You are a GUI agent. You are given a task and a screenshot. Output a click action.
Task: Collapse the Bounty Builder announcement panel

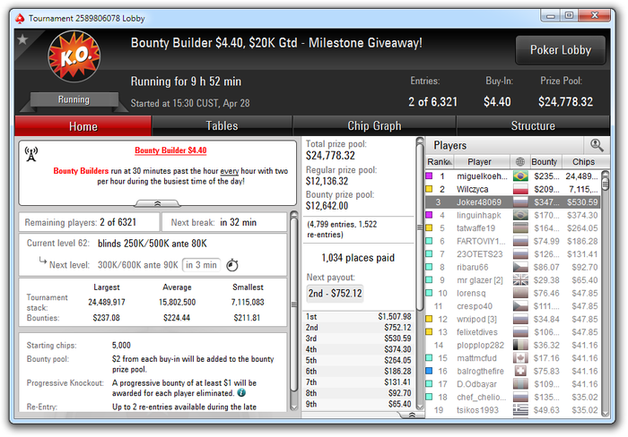[157, 203]
